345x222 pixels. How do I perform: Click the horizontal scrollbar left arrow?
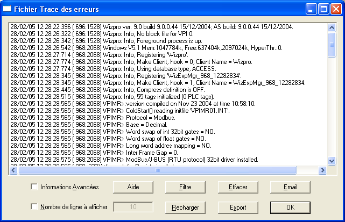(13, 170)
